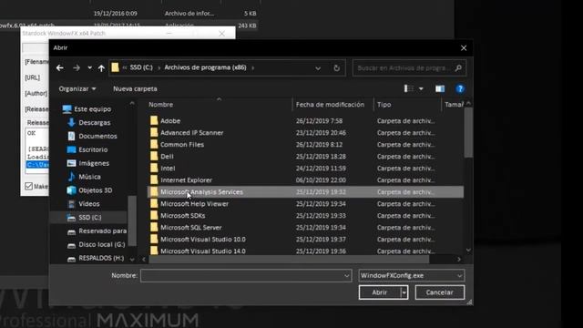This screenshot has height=328, width=583.
Task: Toggle the Make checkbox in patch window
Action: click(x=28, y=186)
